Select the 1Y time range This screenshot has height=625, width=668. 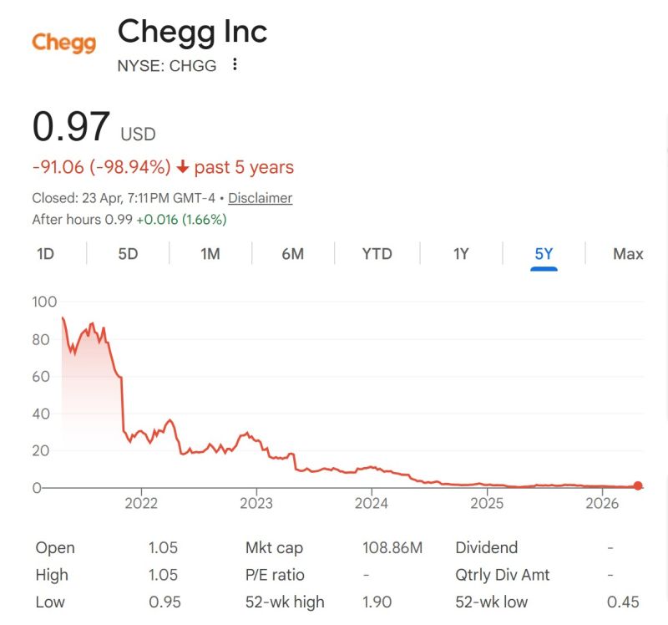coord(459,253)
